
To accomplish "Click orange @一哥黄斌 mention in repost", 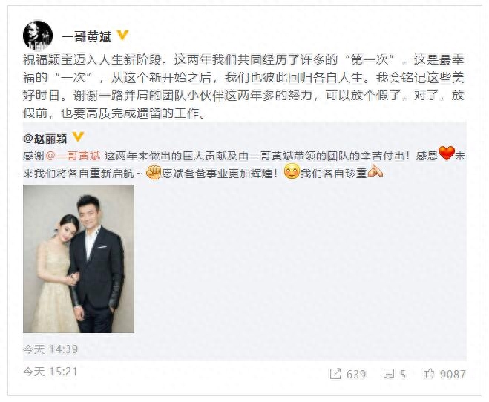I will click(x=73, y=156).
